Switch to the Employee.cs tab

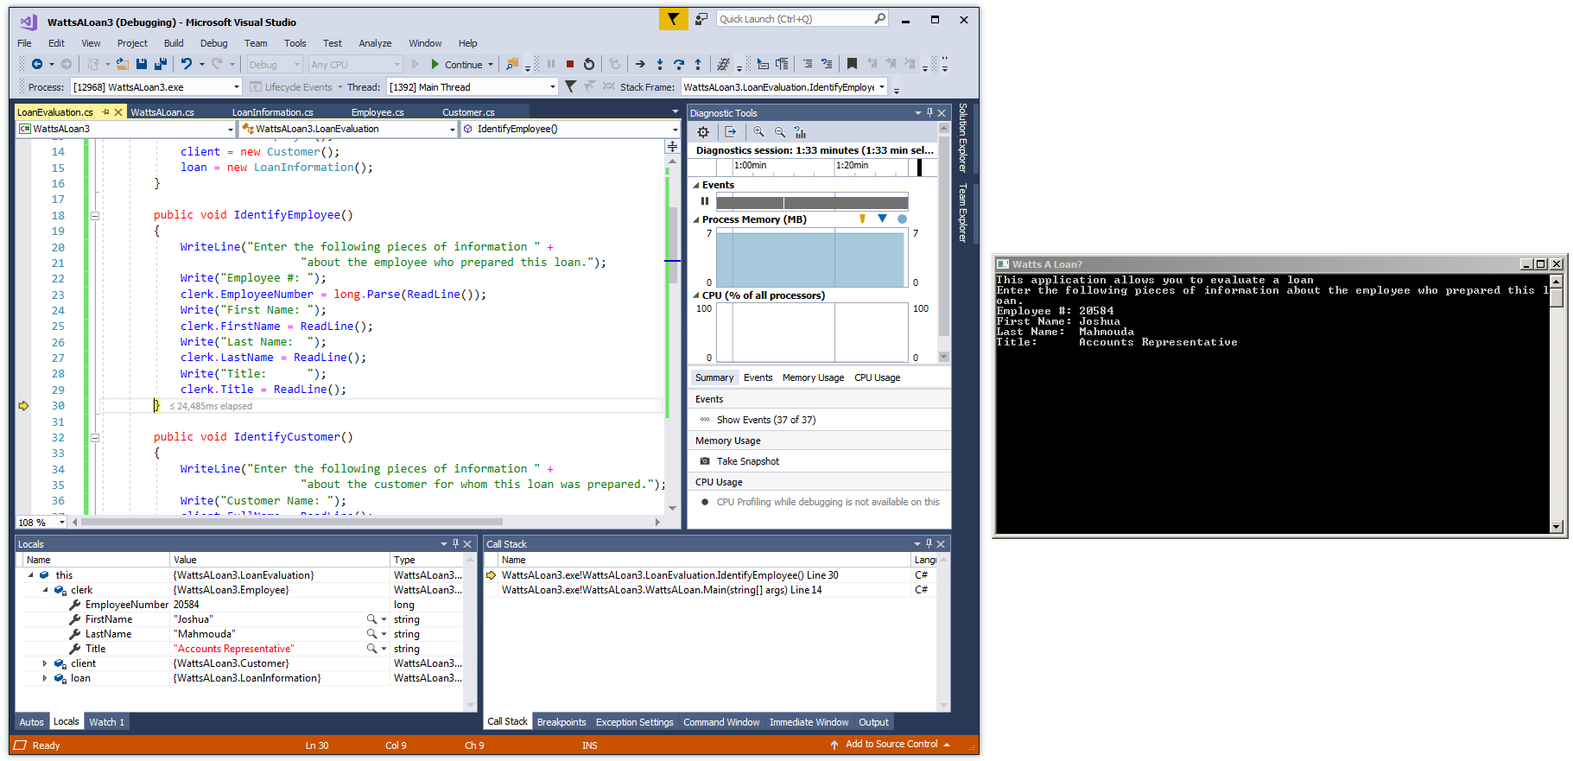coord(377,112)
